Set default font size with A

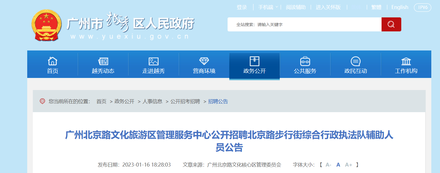coord(338,165)
